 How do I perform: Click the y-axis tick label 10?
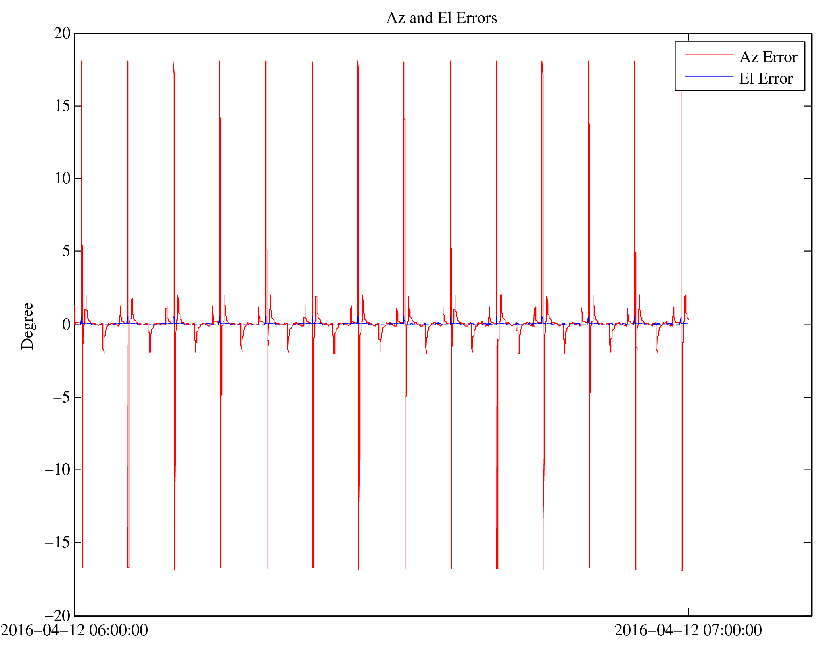(x=62, y=179)
